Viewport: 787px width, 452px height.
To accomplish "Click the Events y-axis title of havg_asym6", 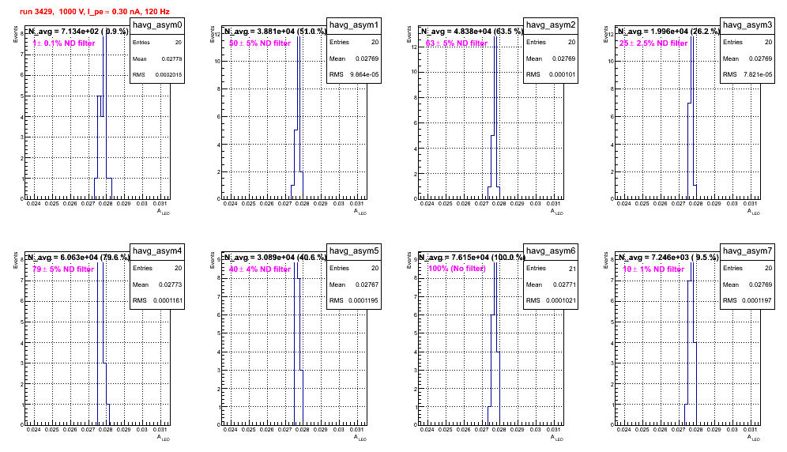I will tap(409, 260).
